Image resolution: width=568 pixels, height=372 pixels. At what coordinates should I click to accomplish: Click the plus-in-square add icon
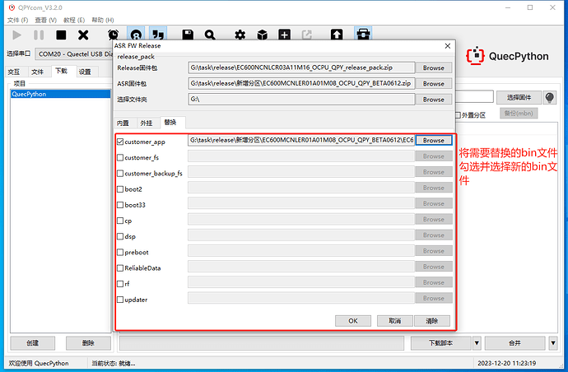(284, 35)
